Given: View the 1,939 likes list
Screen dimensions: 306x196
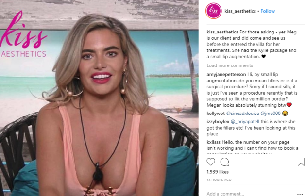Looking at the screenshot, I should 218,172.
